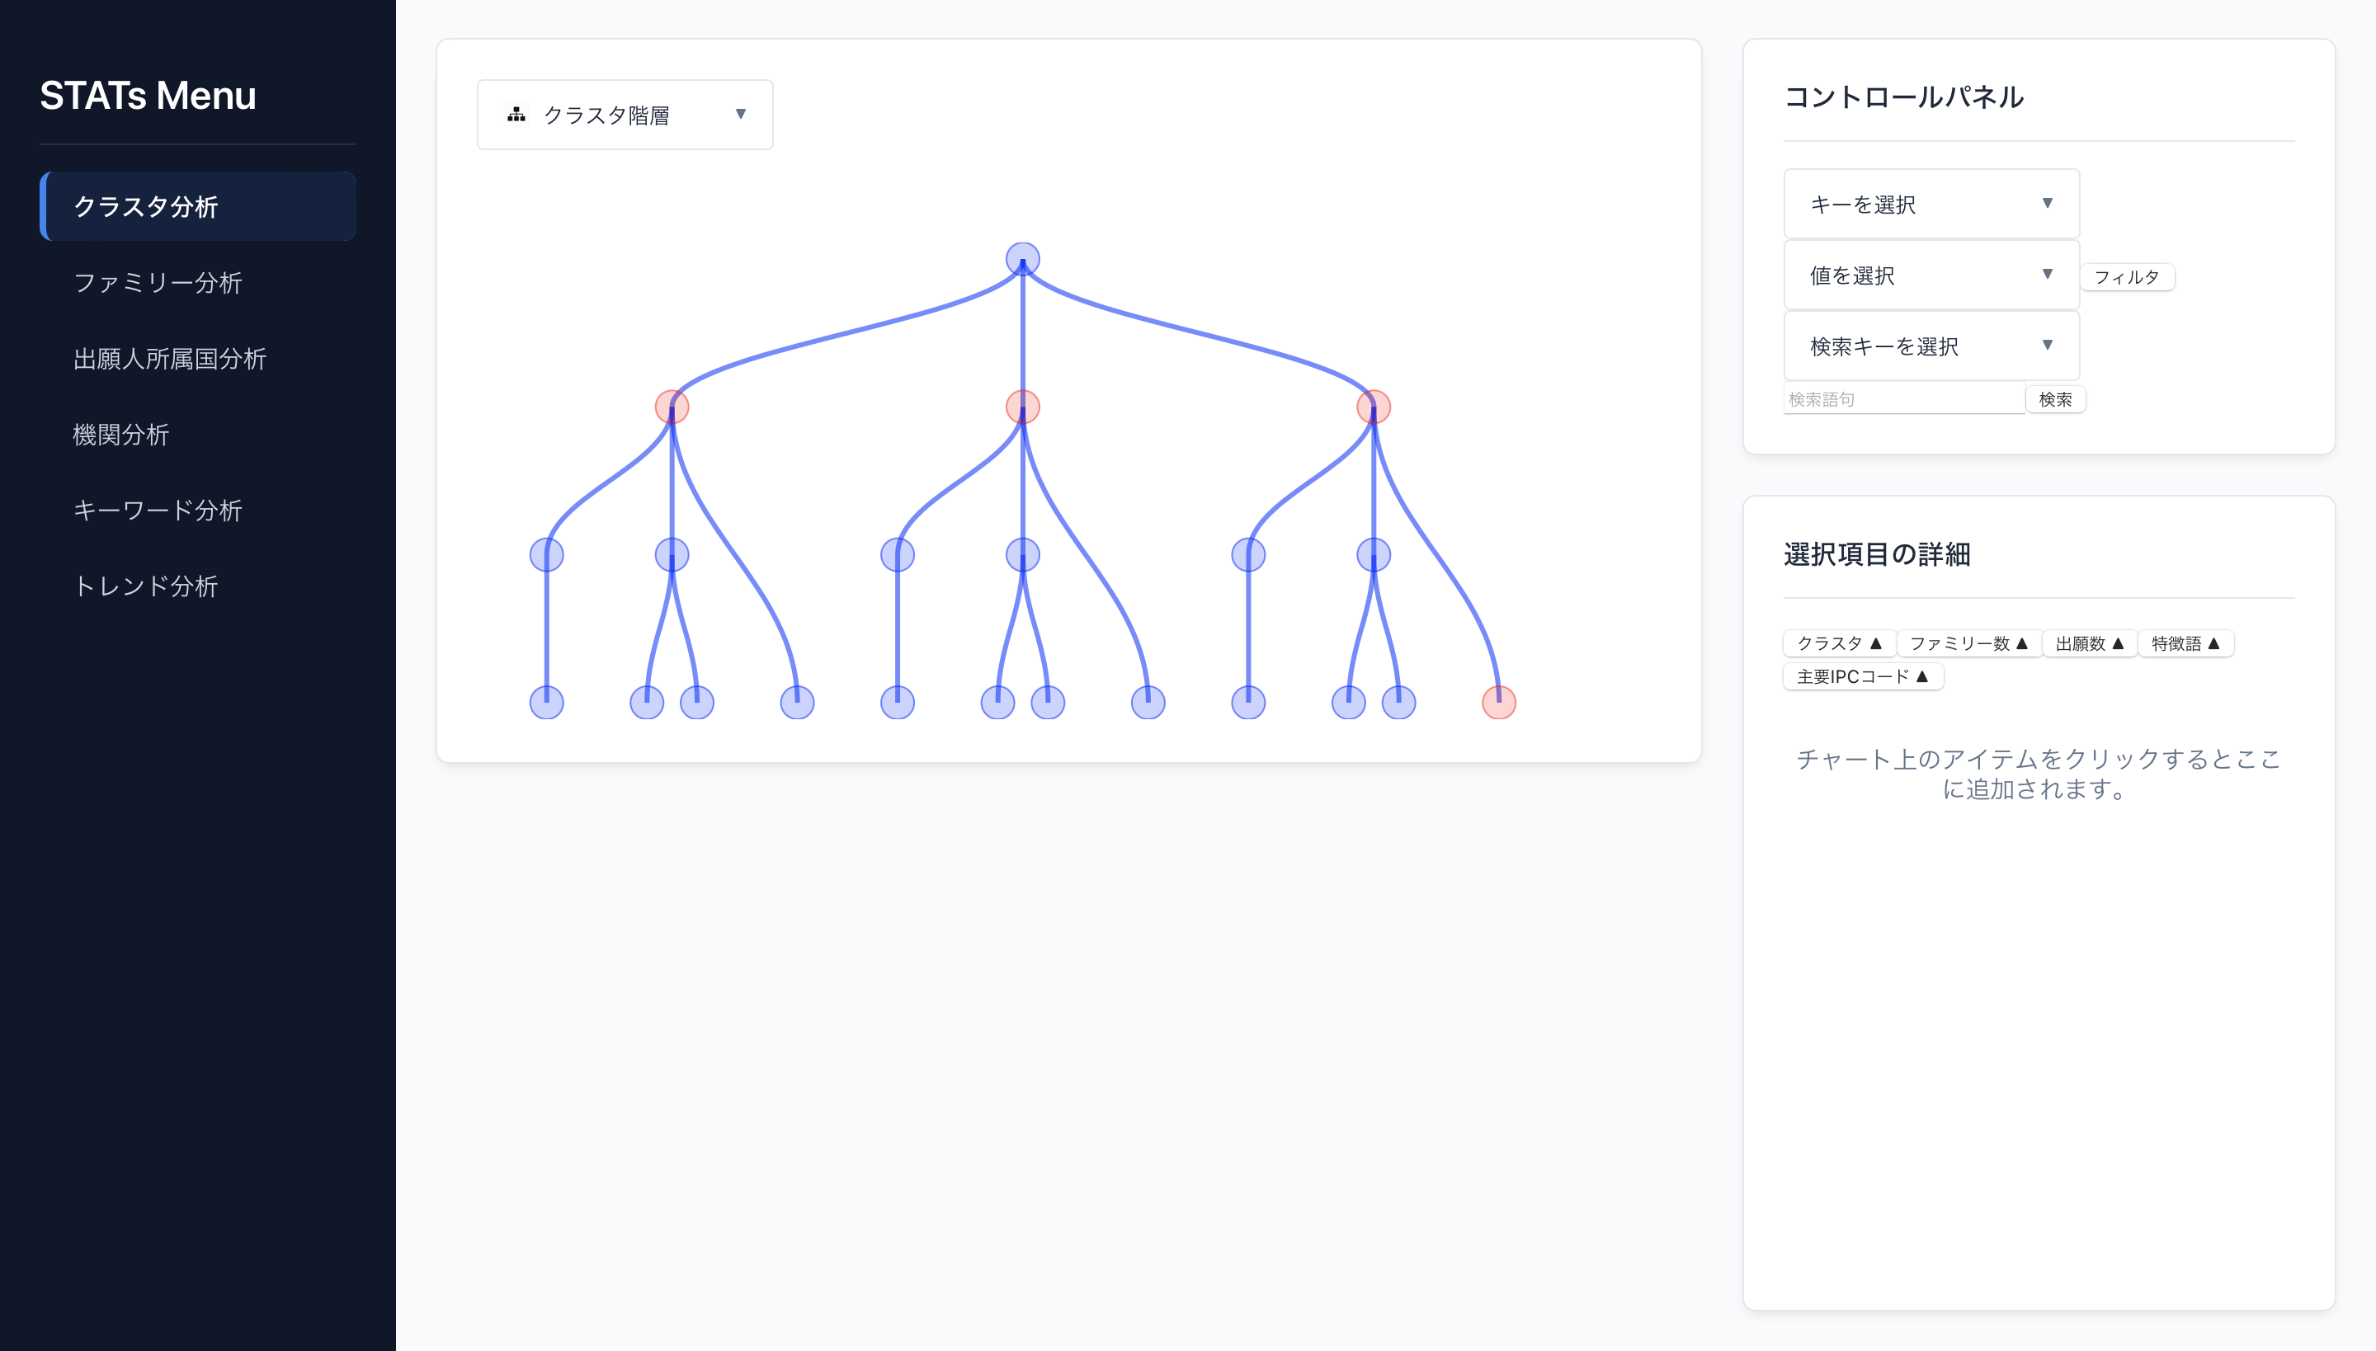Click the hierarchy icon beside クラスタ階層
This screenshot has height=1351, width=2376.
(516, 114)
